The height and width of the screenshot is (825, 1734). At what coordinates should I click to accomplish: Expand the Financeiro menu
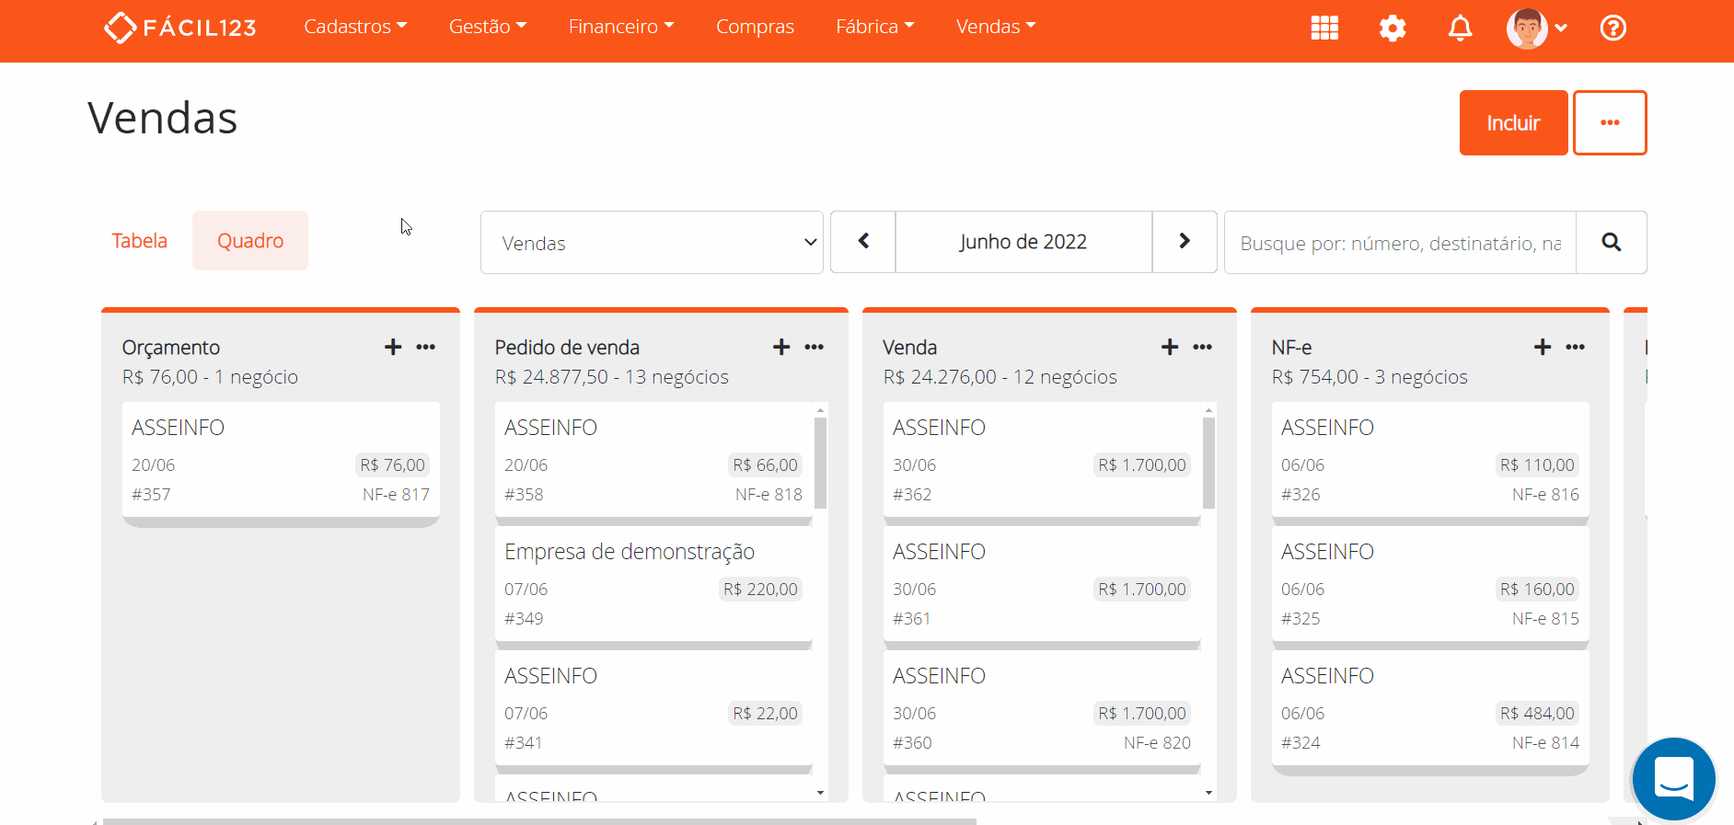[x=621, y=27]
